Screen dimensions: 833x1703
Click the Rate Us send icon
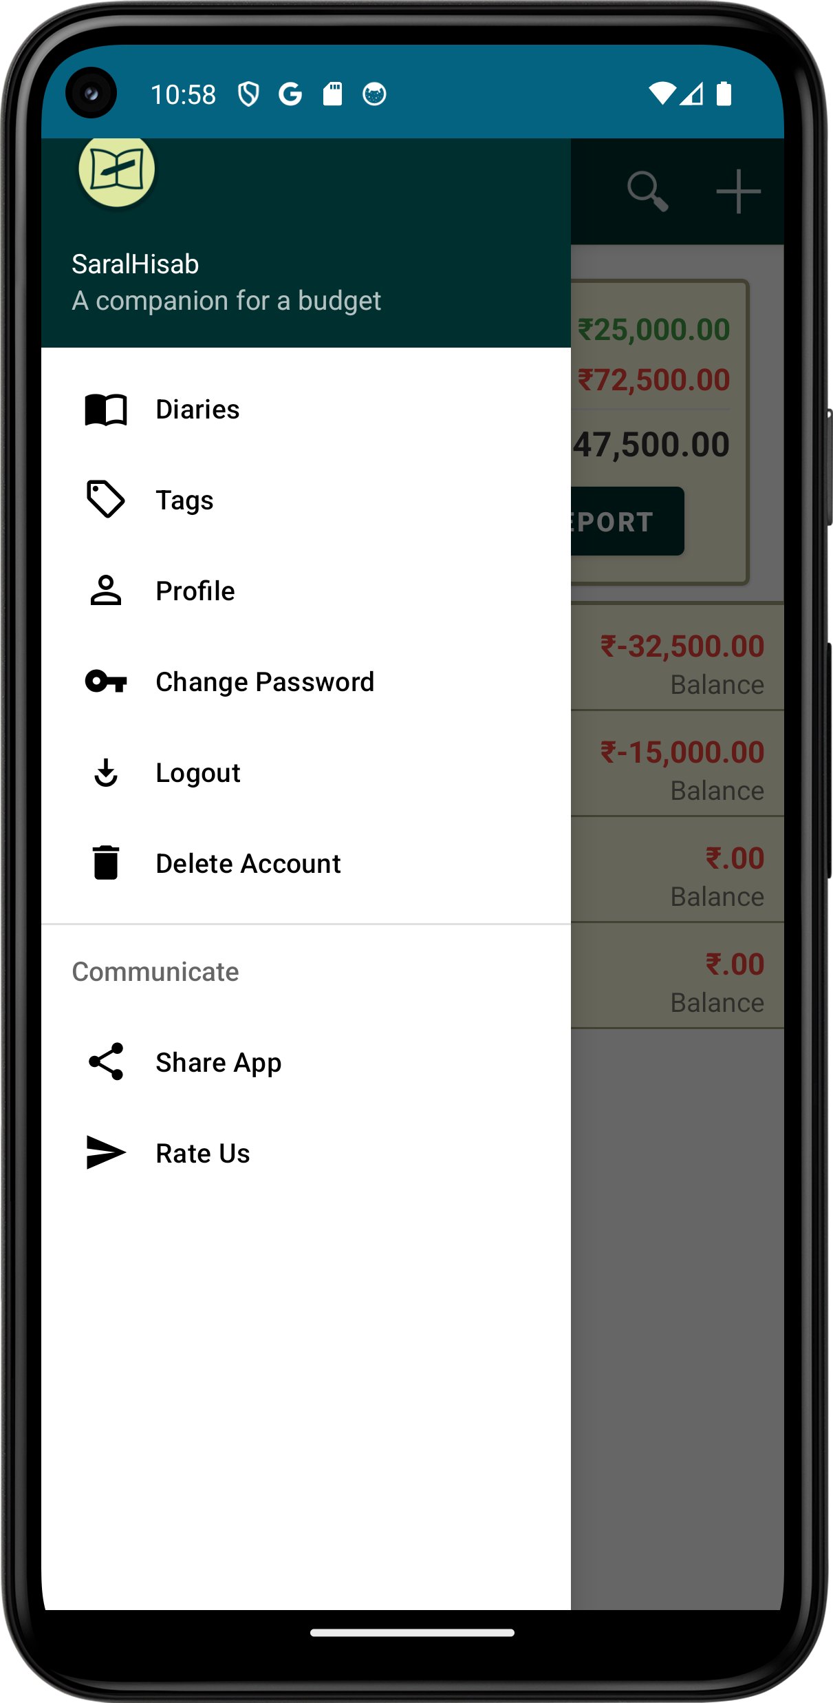[x=106, y=1153]
